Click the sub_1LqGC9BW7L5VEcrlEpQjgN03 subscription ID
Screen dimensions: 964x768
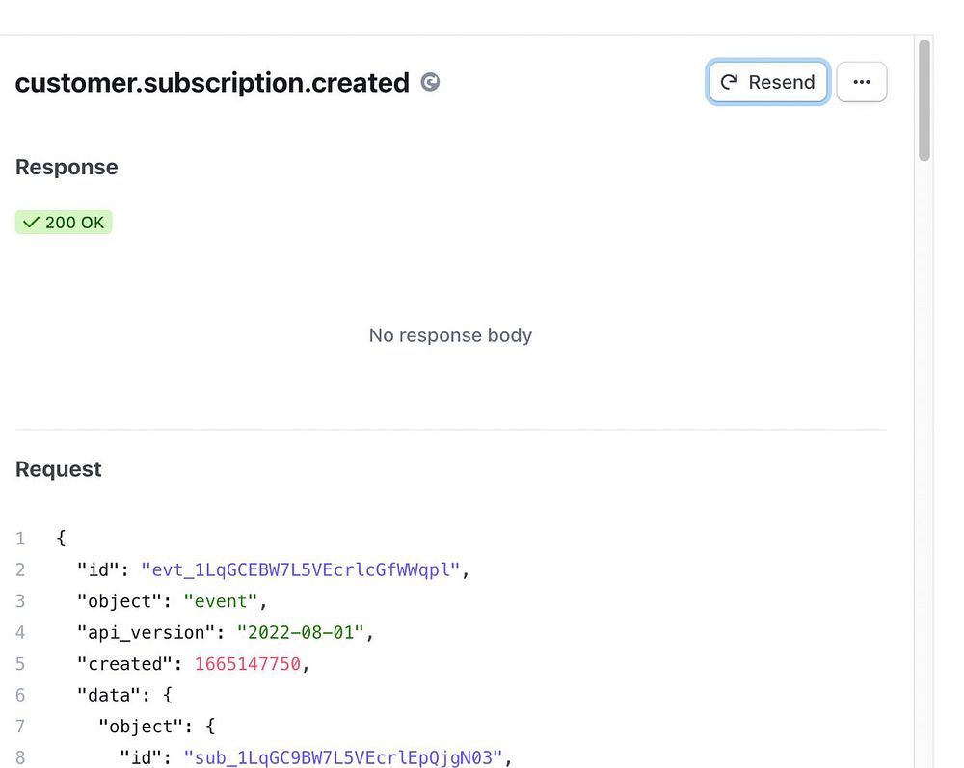pos(343,757)
